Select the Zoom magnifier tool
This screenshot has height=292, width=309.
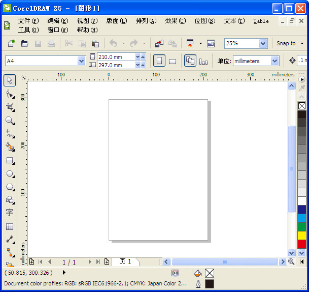point(10,121)
